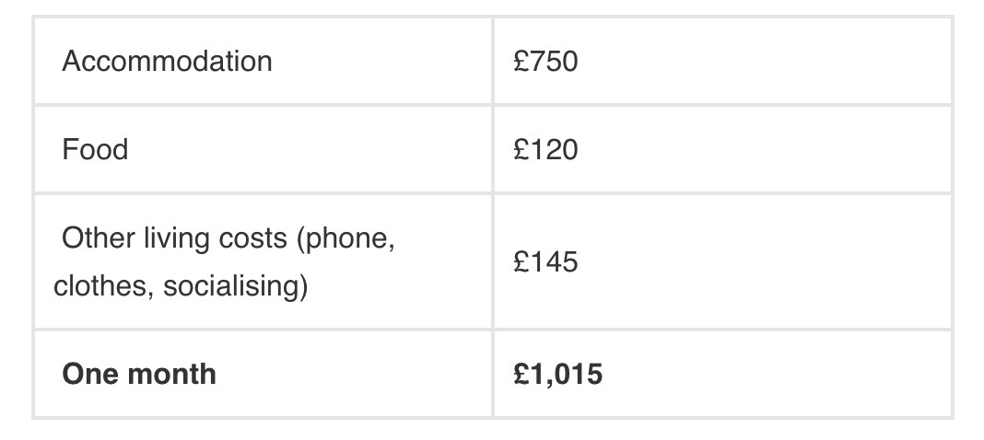Select the £120 food amount

click(546, 149)
